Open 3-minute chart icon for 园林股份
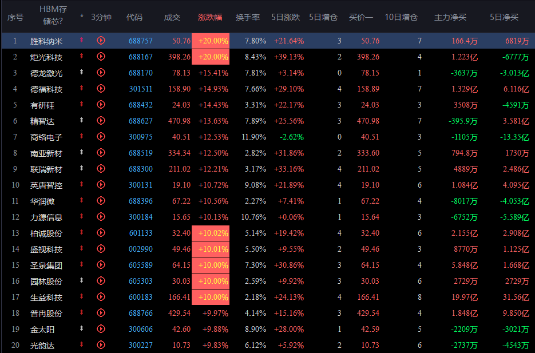 click(101, 281)
